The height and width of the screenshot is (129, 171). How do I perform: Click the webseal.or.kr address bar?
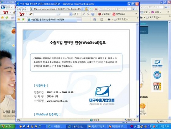point(56,9)
